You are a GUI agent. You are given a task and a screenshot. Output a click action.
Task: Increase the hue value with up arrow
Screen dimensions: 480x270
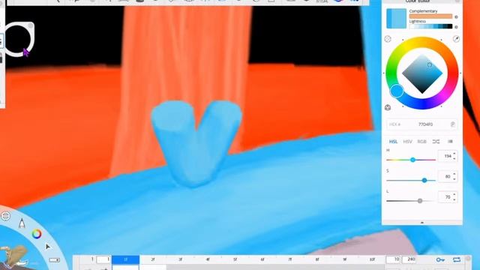coord(454,154)
